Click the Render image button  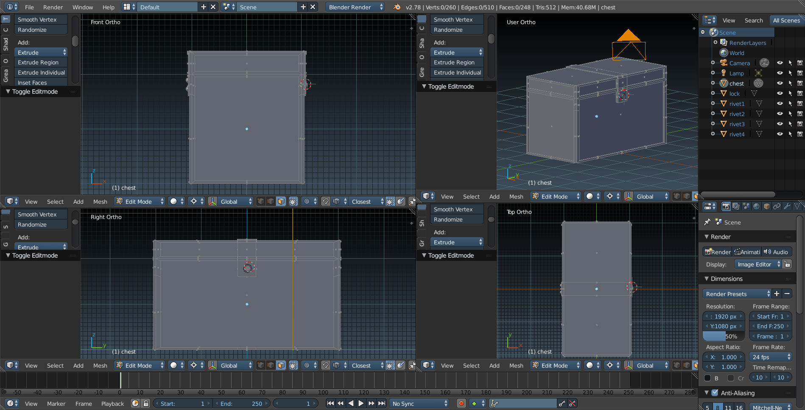point(718,252)
